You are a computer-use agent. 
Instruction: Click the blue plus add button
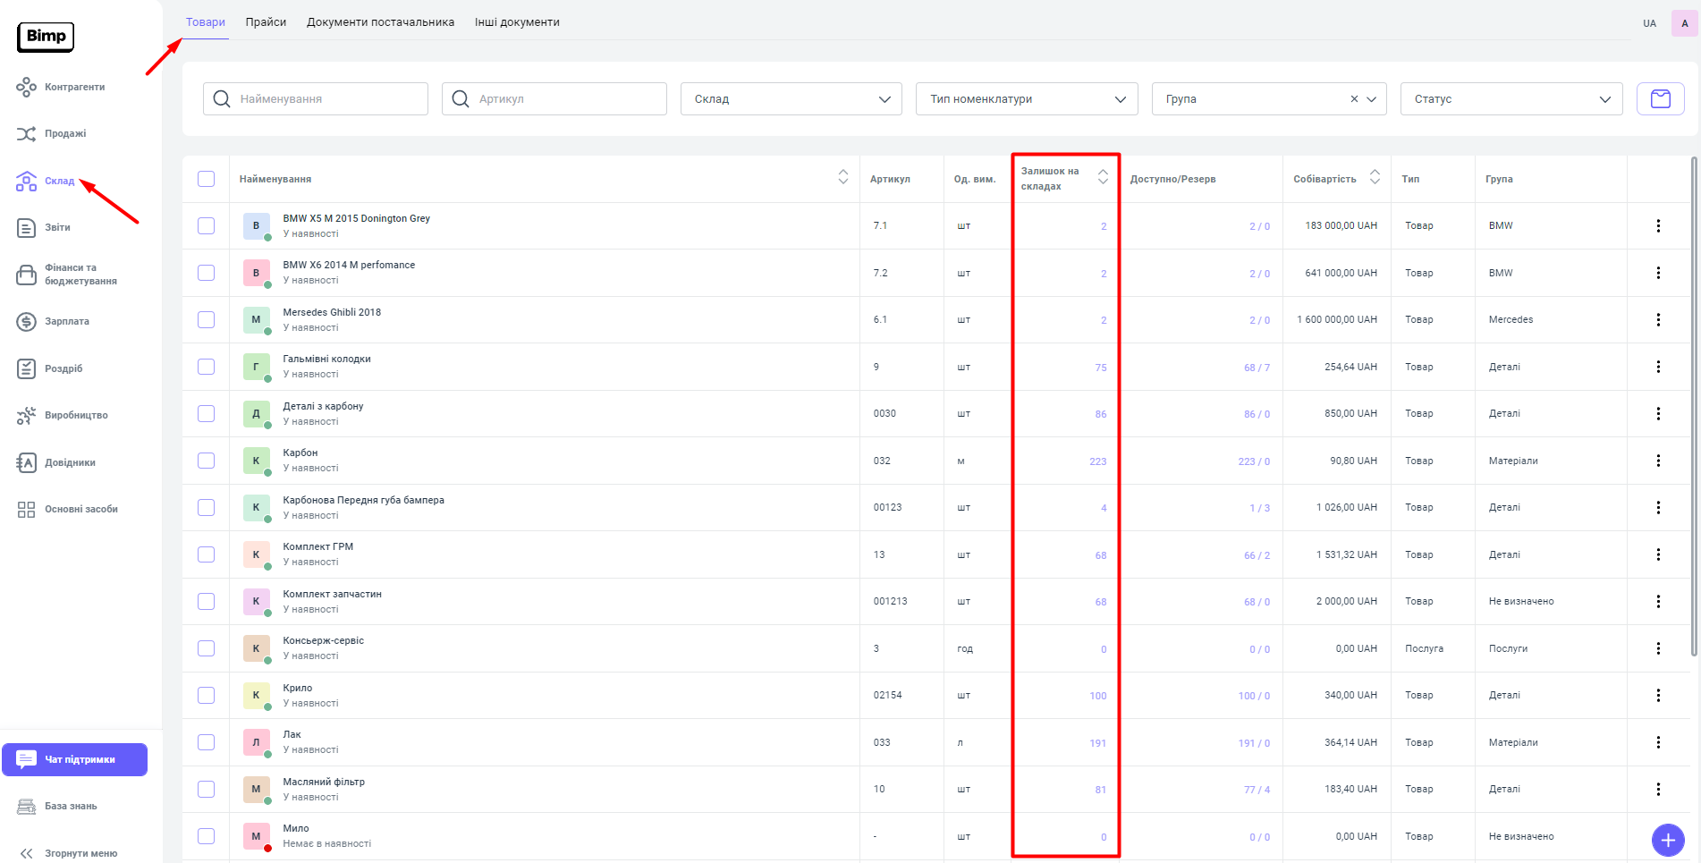(1667, 840)
